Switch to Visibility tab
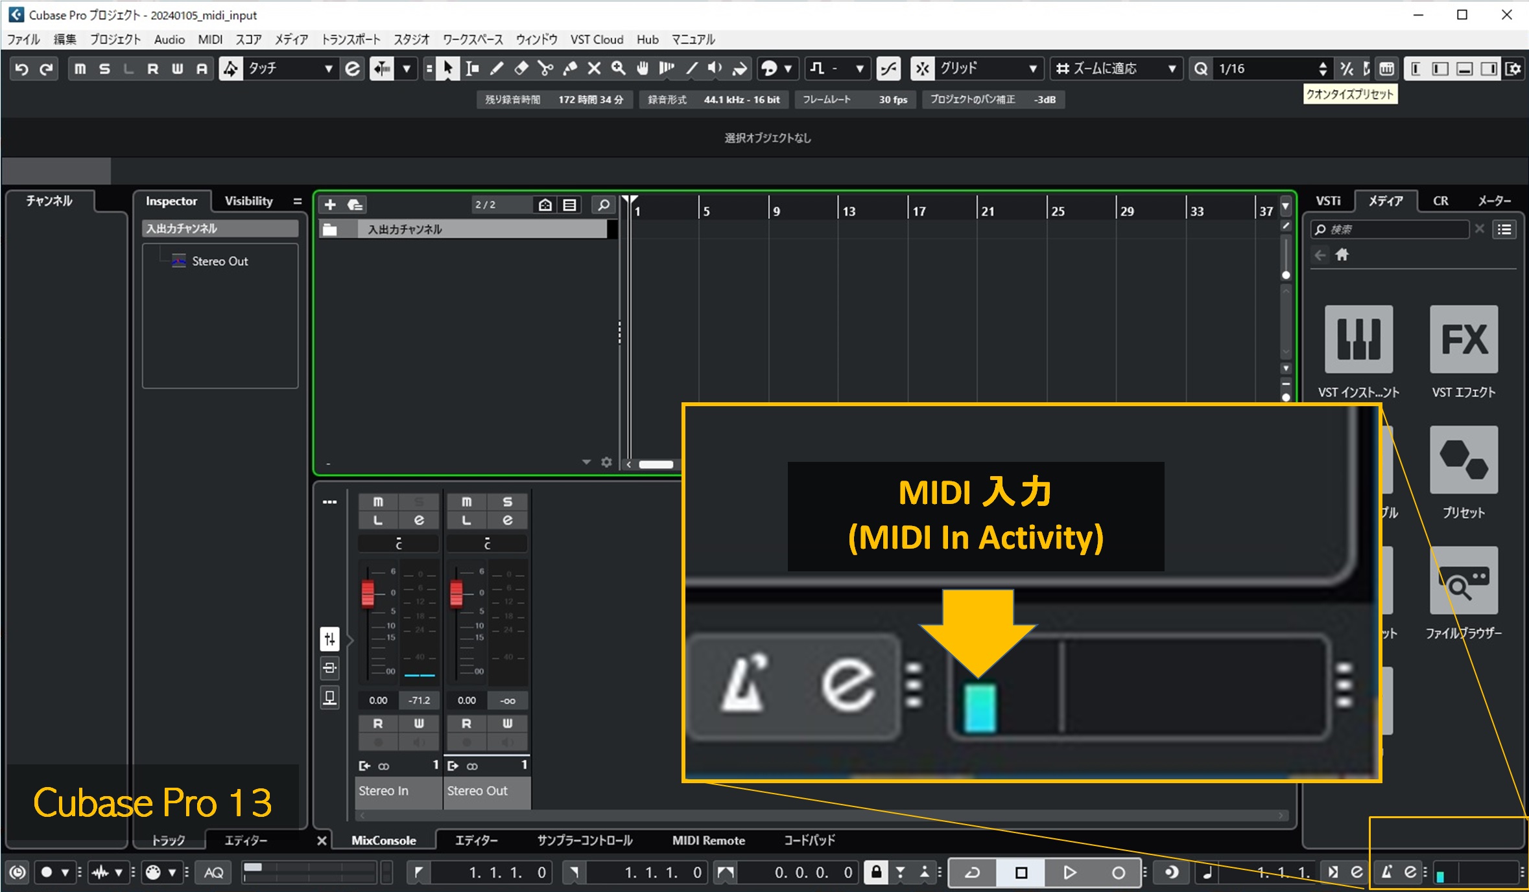1529x892 pixels. coord(249,201)
